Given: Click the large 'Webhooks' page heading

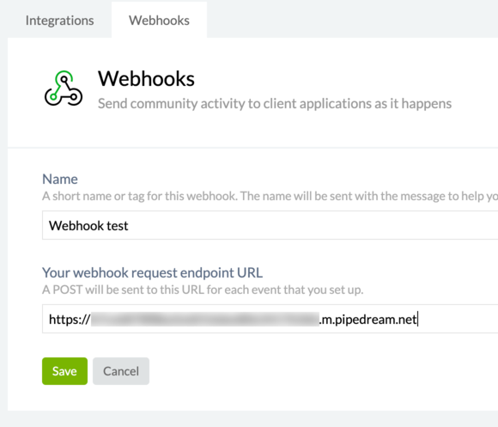Looking at the screenshot, I should click(146, 79).
